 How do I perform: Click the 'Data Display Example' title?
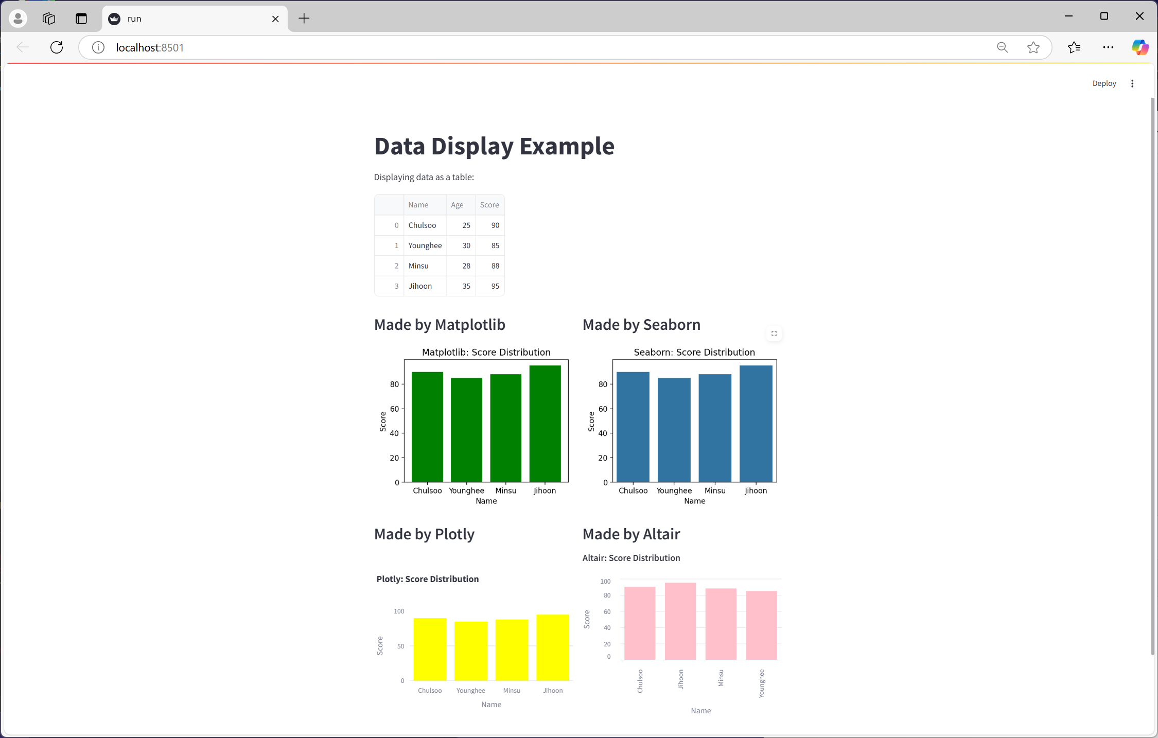(494, 146)
